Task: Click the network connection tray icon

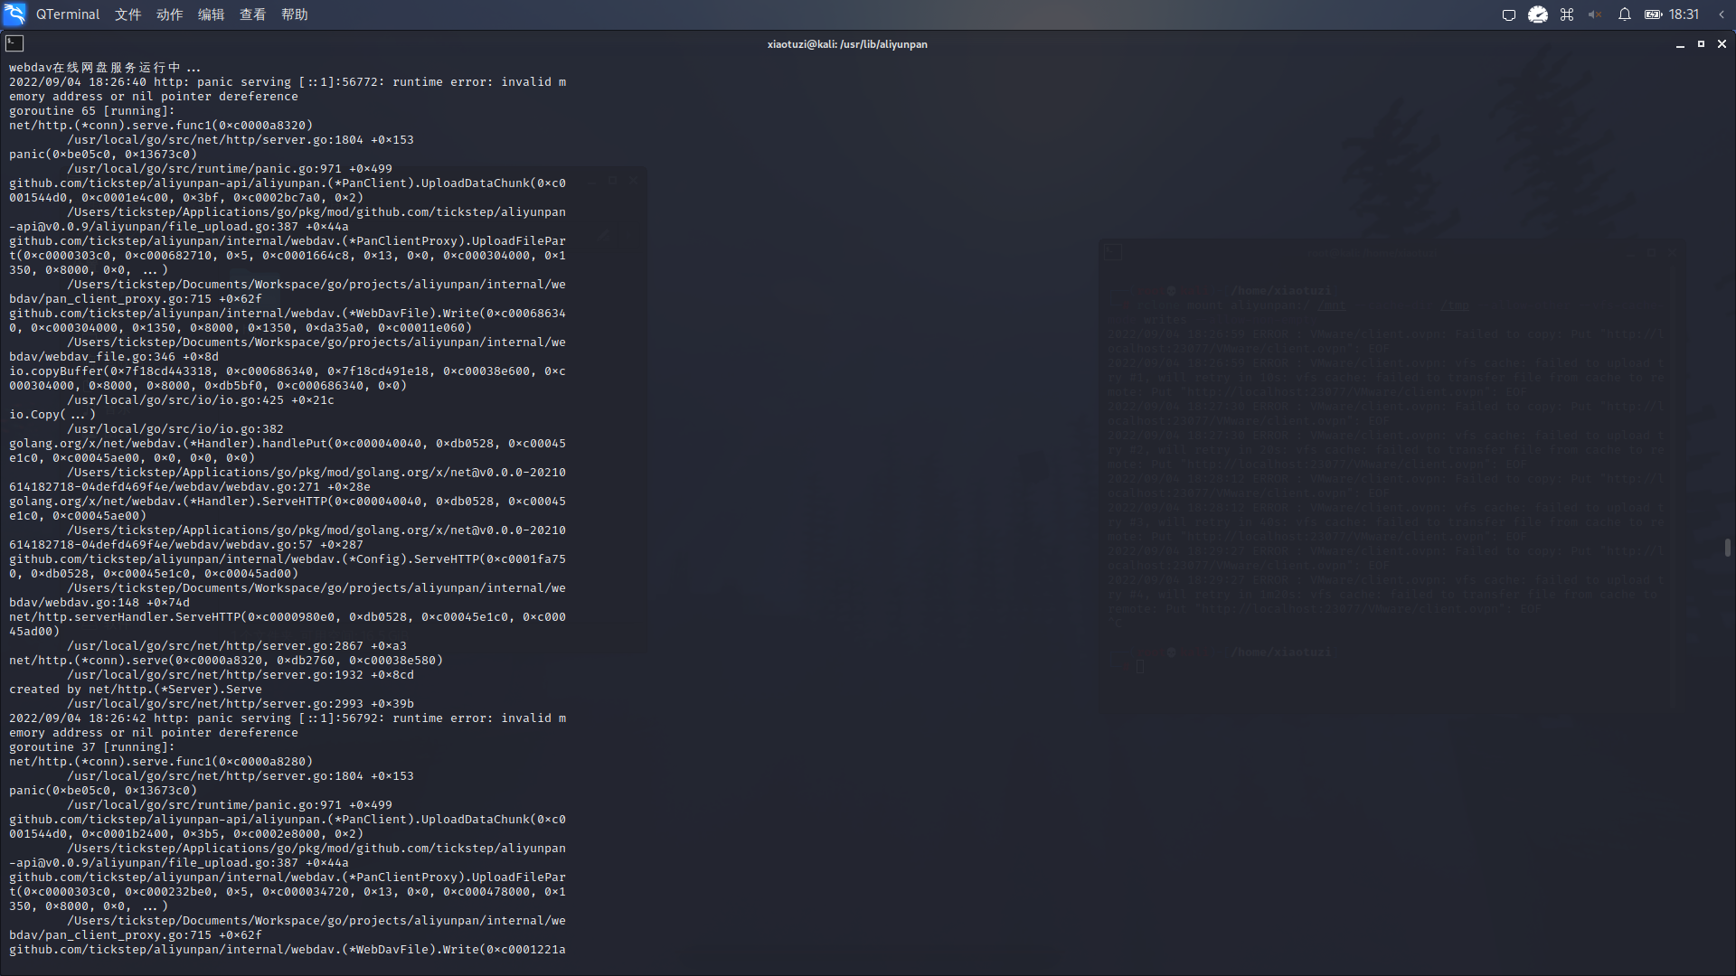Action: click(x=1508, y=14)
